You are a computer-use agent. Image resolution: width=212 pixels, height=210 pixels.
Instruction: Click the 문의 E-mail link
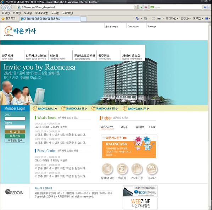tap(112, 27)
